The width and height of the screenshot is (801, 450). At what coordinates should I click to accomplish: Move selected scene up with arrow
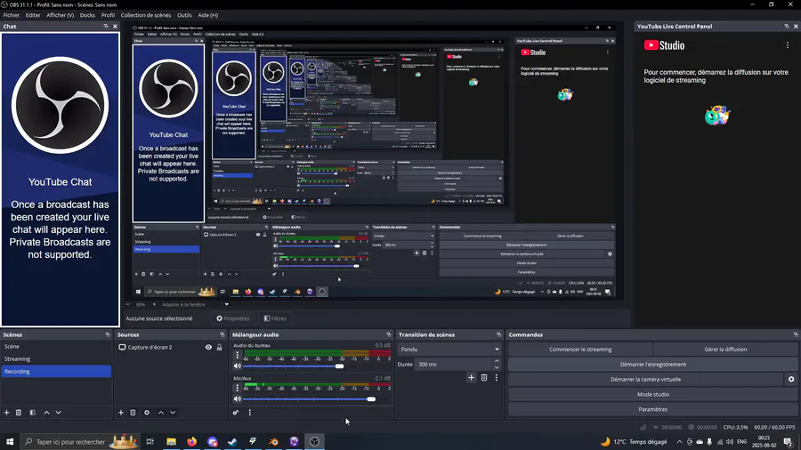click(46, 413)
